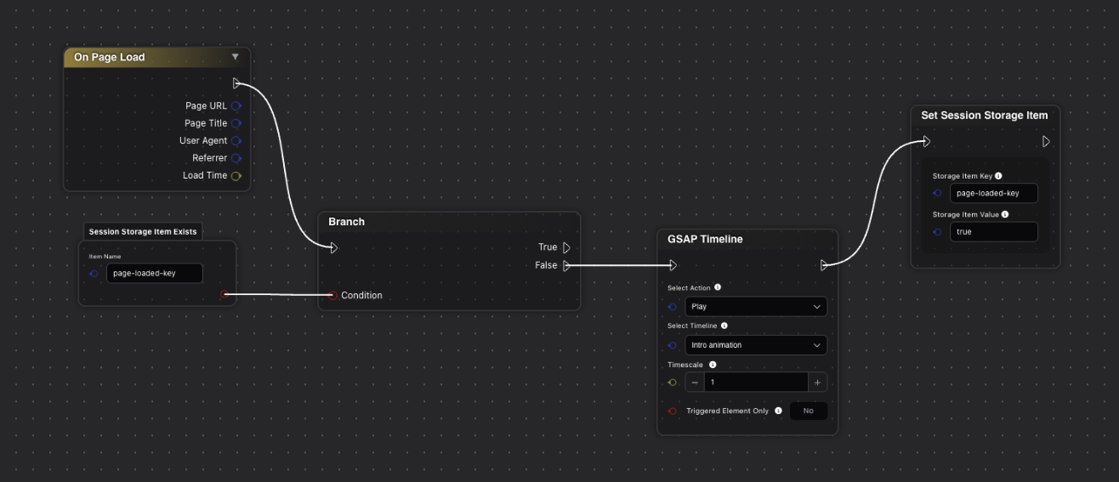Increase the Timescale with plus button
The image size is (1119, 482).
(816, 383)
